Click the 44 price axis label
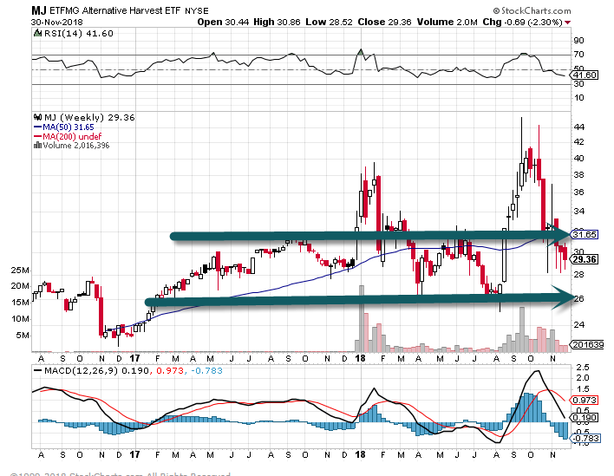 click(x=579, y=127)
